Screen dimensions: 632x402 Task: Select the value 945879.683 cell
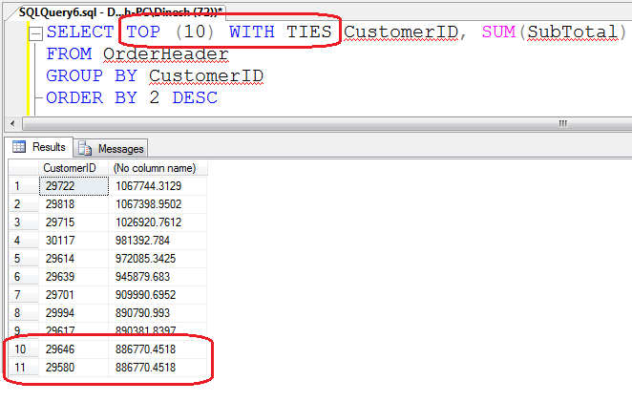(158, 277)
